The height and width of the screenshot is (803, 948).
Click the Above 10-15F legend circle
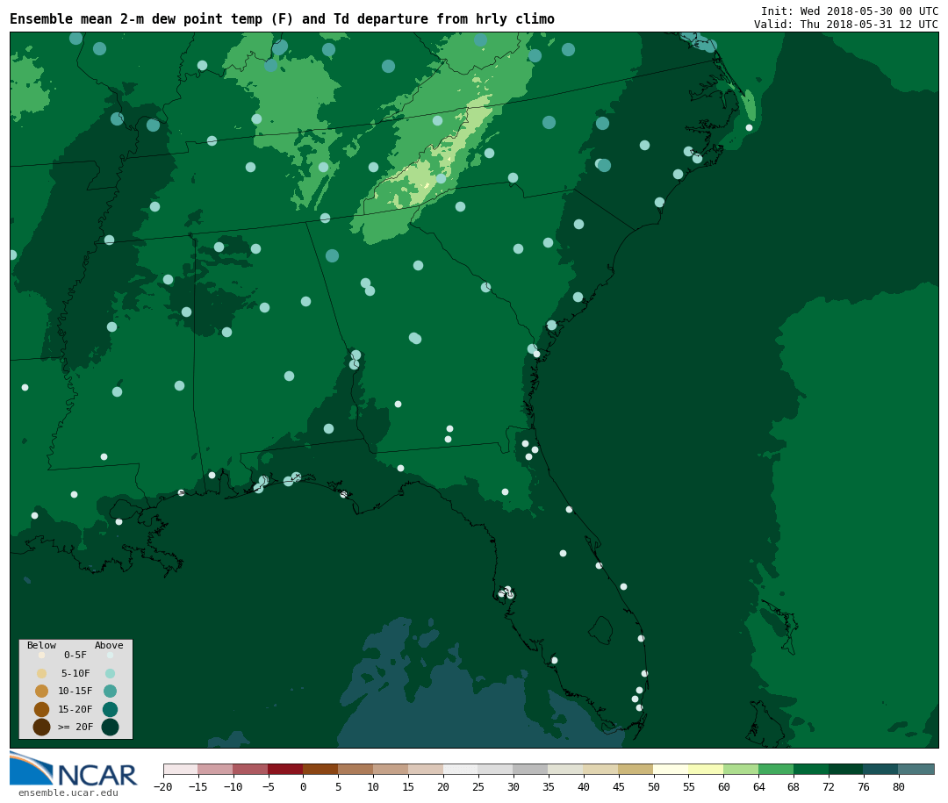[x=110, y=691]
